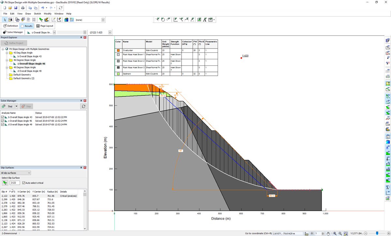Image resolution: width=391 pixels, height=236 pixels.
Task: Switch to the Page Layout tab
Action: click(45, 26)
